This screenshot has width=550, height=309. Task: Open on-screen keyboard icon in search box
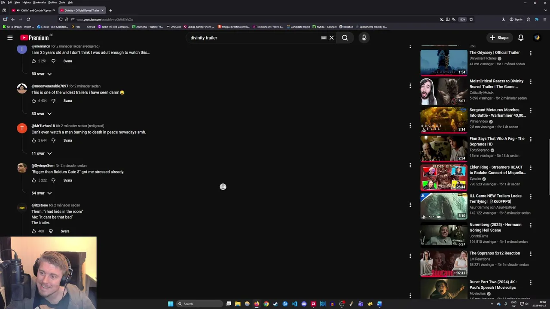pos(324,38)
